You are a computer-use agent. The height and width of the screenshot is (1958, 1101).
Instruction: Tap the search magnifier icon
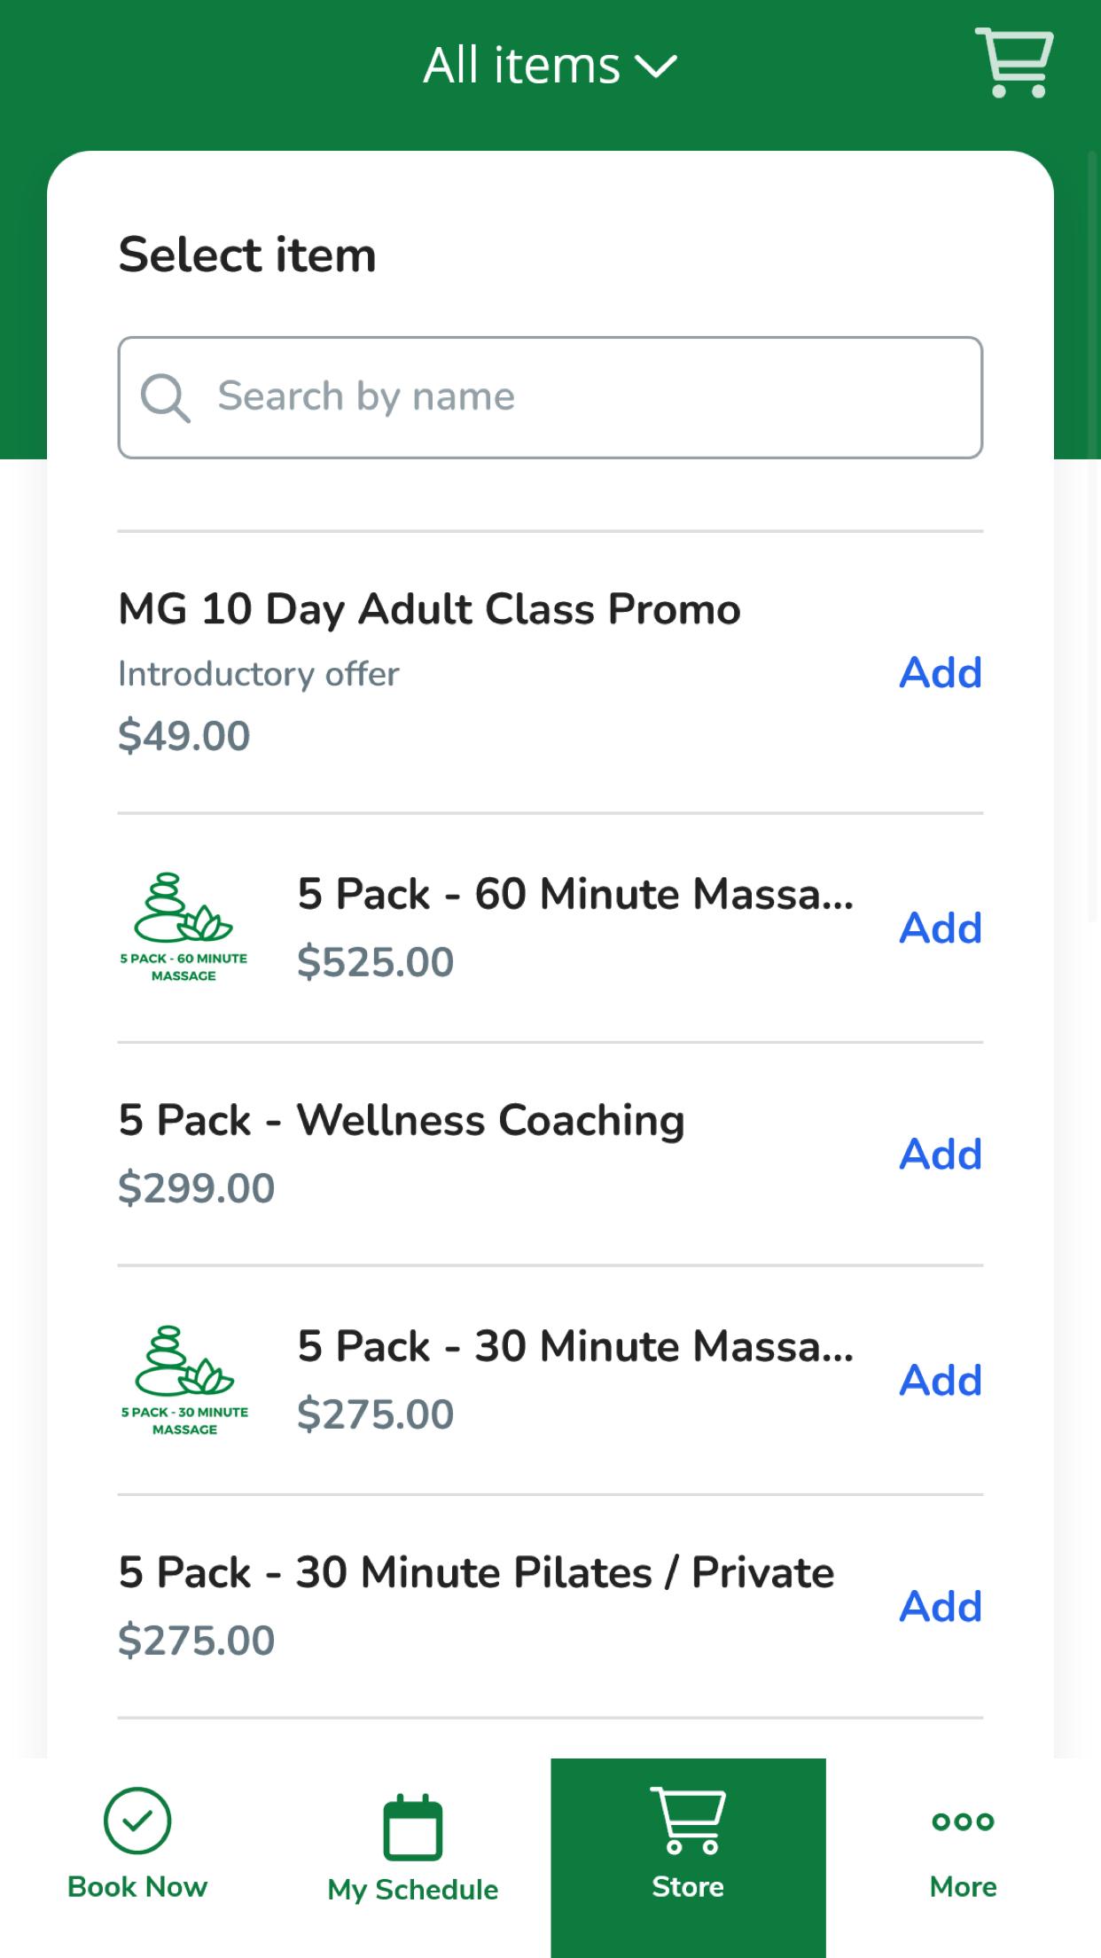[x=165, y=397]
